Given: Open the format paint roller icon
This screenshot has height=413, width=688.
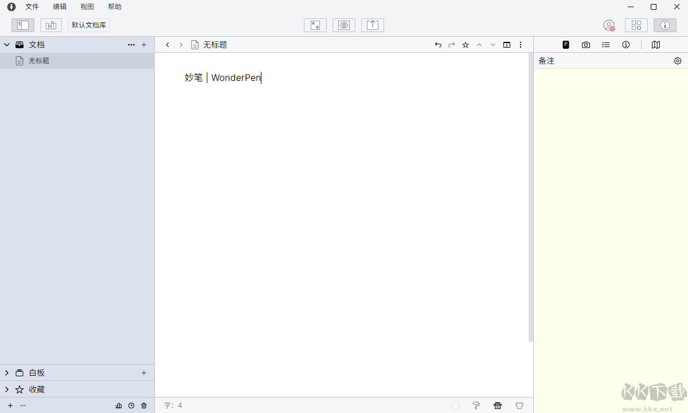Looking at the screenshot, I should 476,406.
